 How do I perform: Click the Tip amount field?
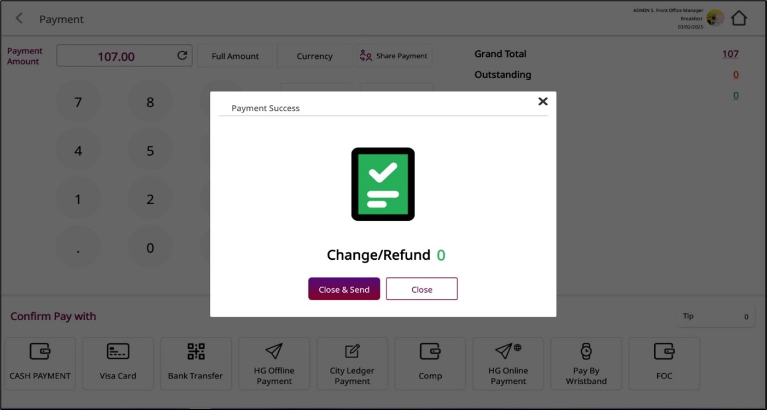coord(716,317)
